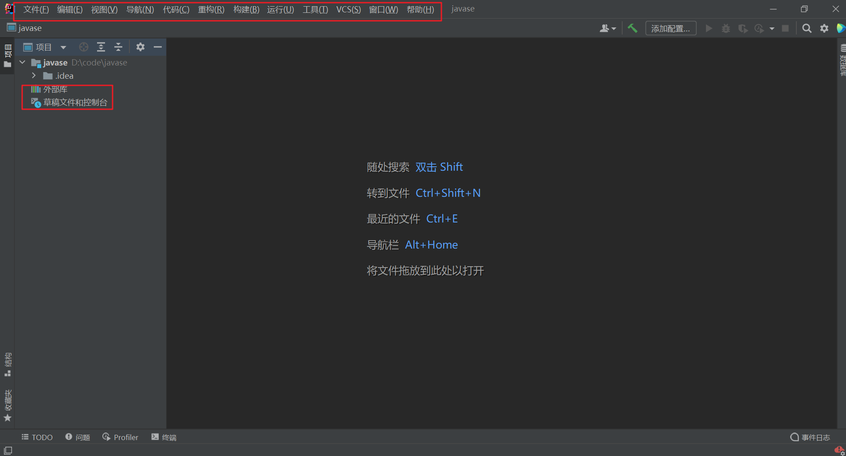The height and width of the screenshot is (456, 846).
Task: Click the locate/select opened file icon
Action: point(84,47)
